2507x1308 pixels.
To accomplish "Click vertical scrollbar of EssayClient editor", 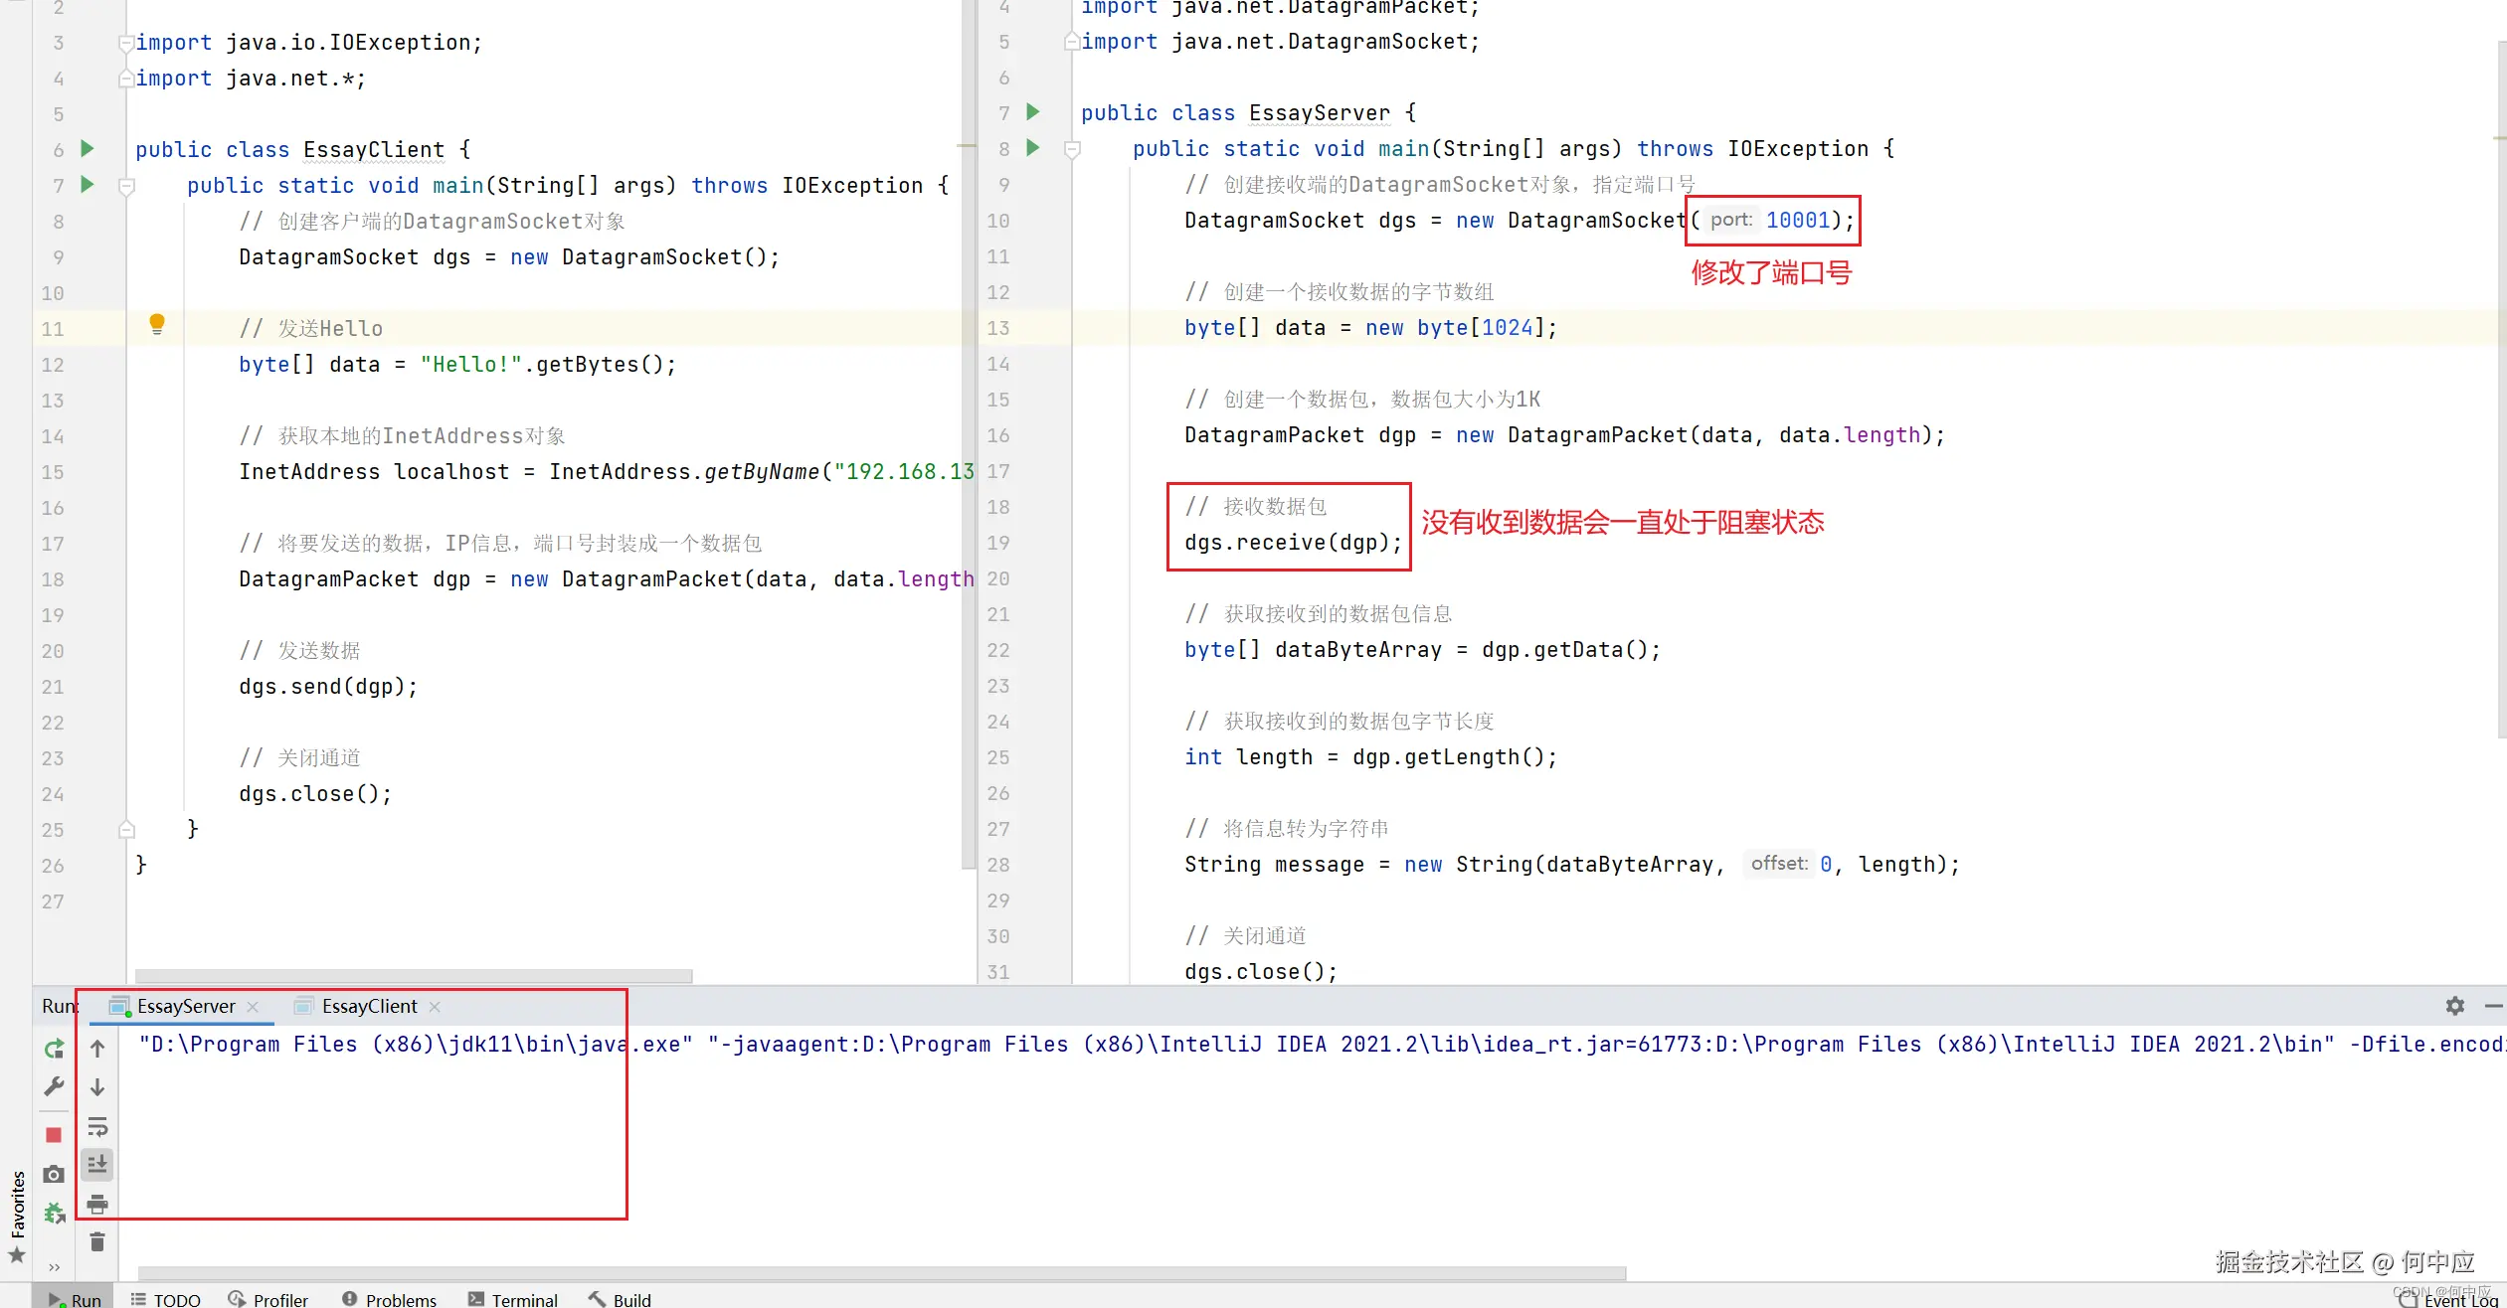I will pyautogui.click(x=969, y=434).
